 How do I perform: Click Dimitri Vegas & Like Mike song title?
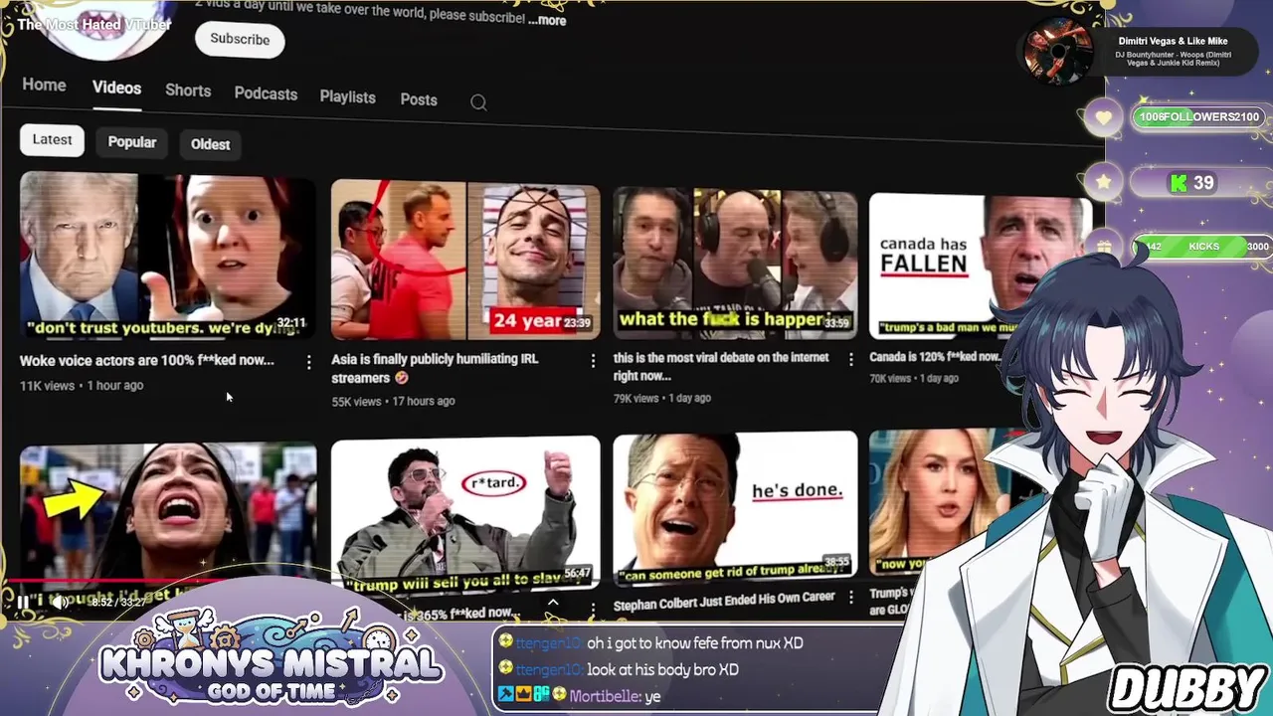coord(1173,42)
